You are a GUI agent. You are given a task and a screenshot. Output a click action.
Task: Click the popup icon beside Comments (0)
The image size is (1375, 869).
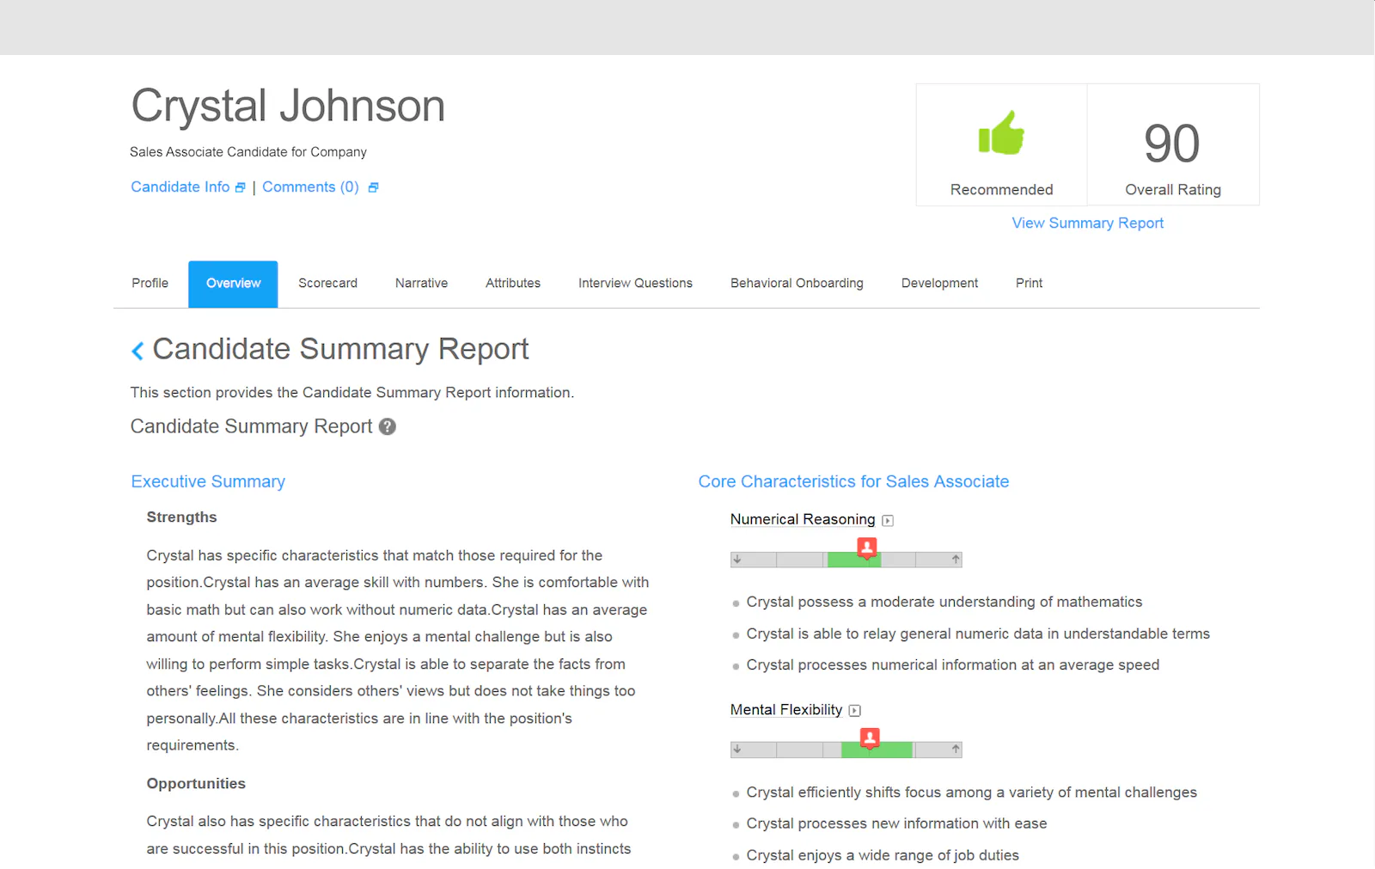point(373,187)
